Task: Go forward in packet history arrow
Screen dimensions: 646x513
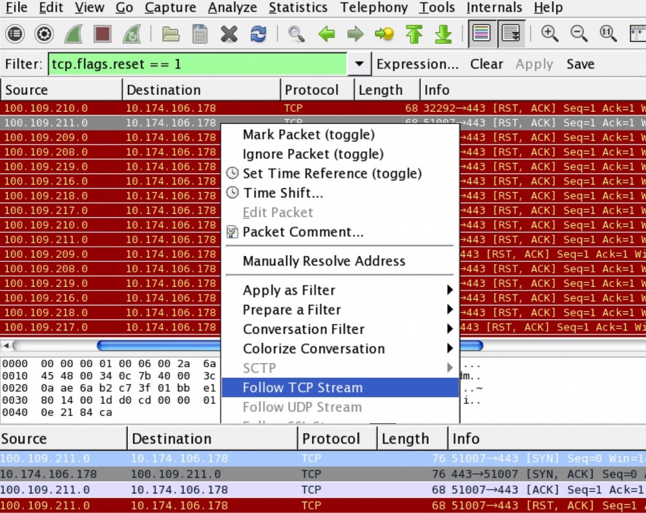Action: pyautogui.click(x=355, y=34)
